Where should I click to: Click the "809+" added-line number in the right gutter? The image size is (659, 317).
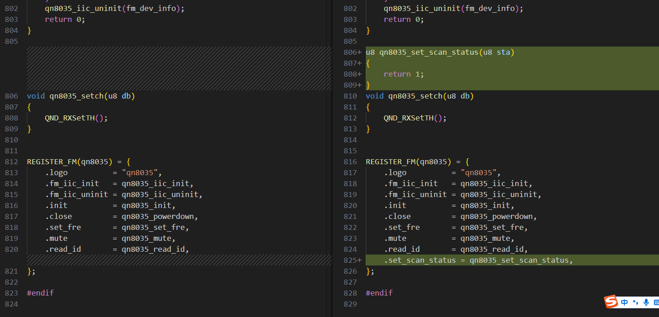tap(353, 85)
